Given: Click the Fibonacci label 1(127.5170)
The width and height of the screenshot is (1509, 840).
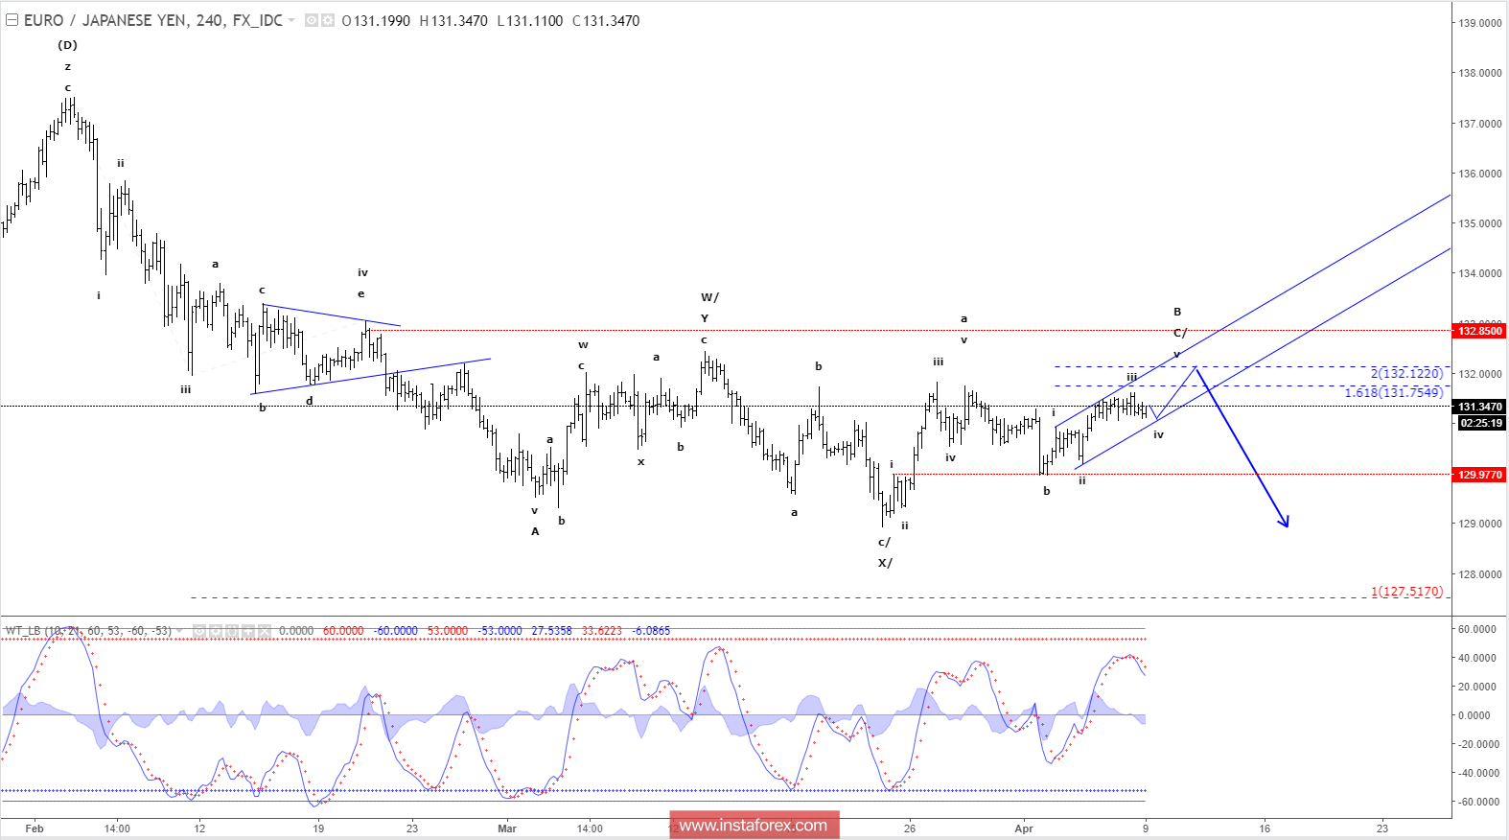Looking at the screenshot, I should [x=1406, y=592].
